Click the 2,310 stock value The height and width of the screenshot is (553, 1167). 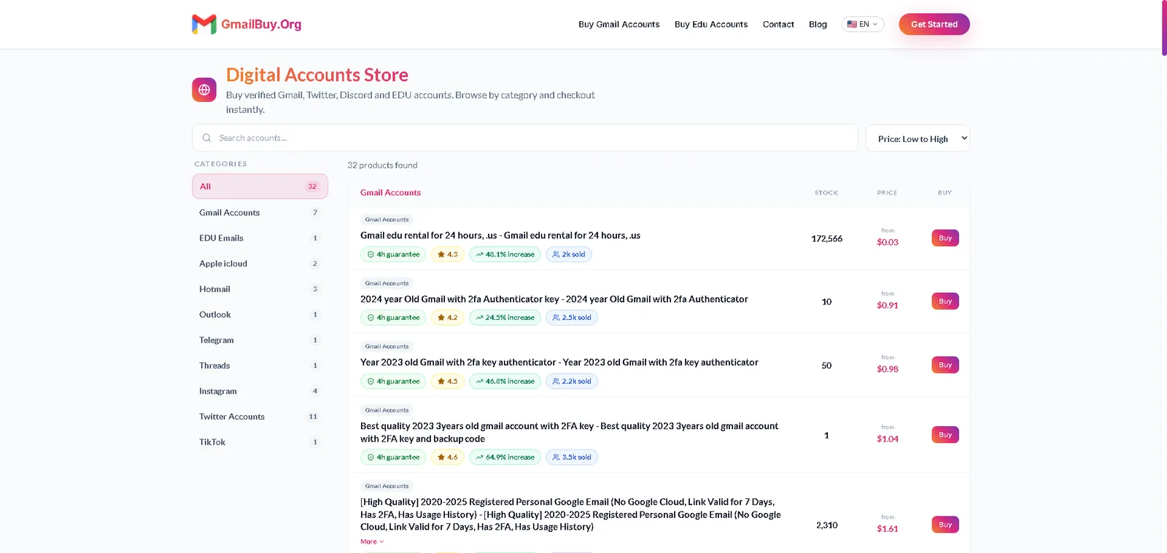tap(826, 525)
